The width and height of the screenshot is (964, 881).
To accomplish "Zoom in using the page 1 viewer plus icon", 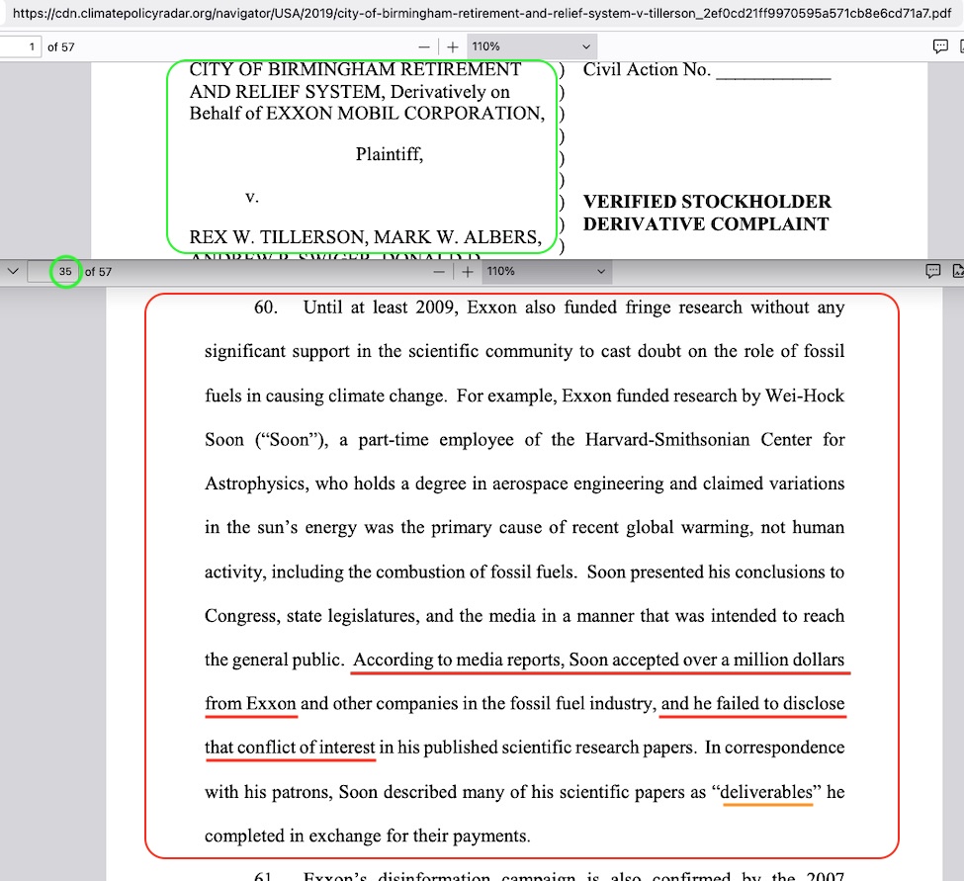I will pyautogui.click(x=453, y=47).
